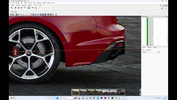Switch to the Export workflow tab
This screenshot has width=177, height=100.
tap(40, 5)
